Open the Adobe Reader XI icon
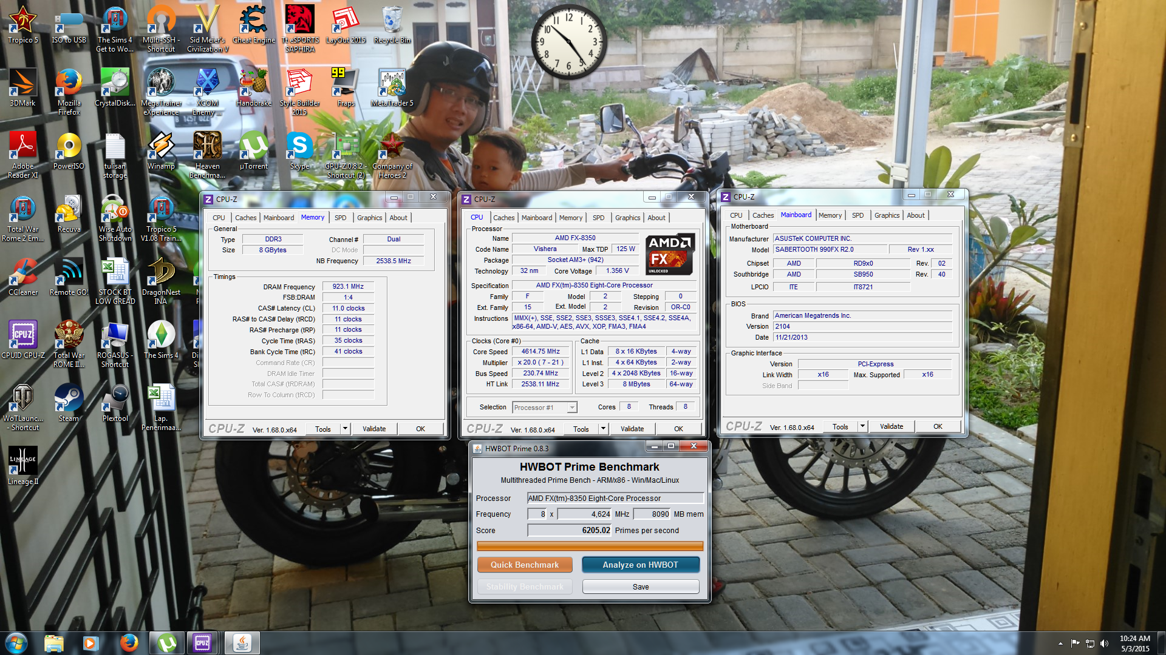 click(x=22, y=155)
